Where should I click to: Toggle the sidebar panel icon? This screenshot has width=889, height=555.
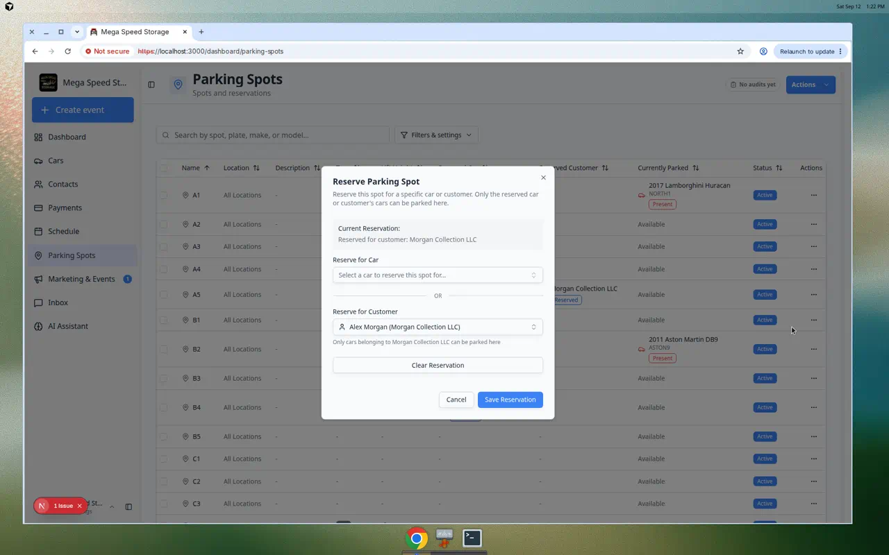tap(151, 85)
